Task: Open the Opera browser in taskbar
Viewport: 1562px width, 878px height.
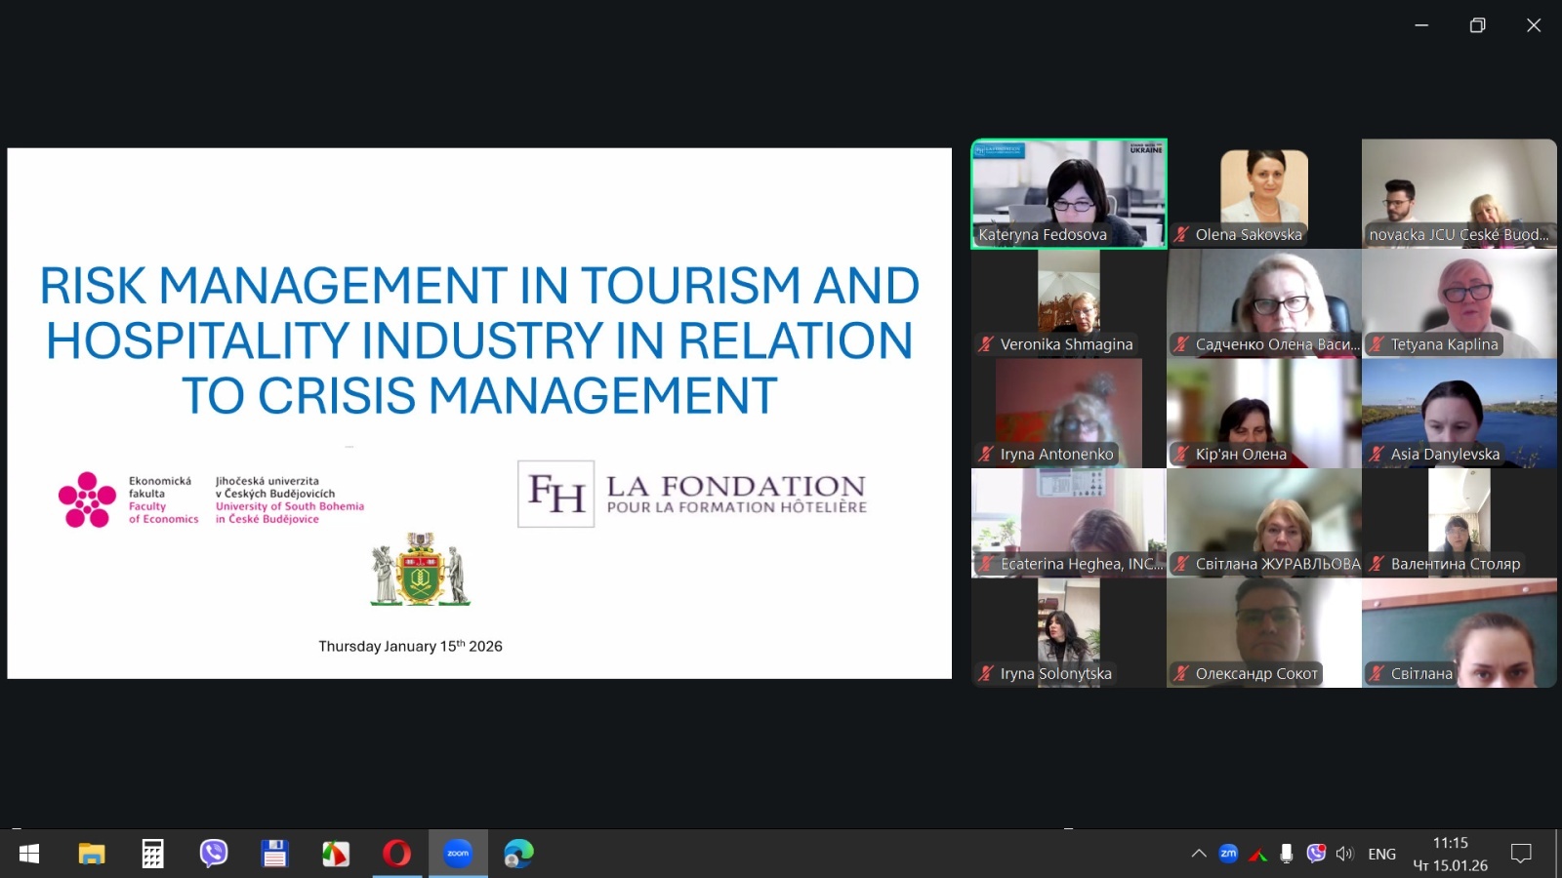Action: pos(396,854)
